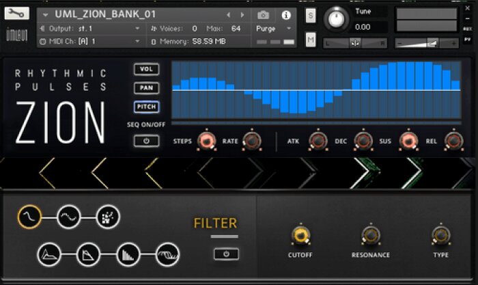
Task: Minimize the instrument with the dash button
Action: pos(468,19)
